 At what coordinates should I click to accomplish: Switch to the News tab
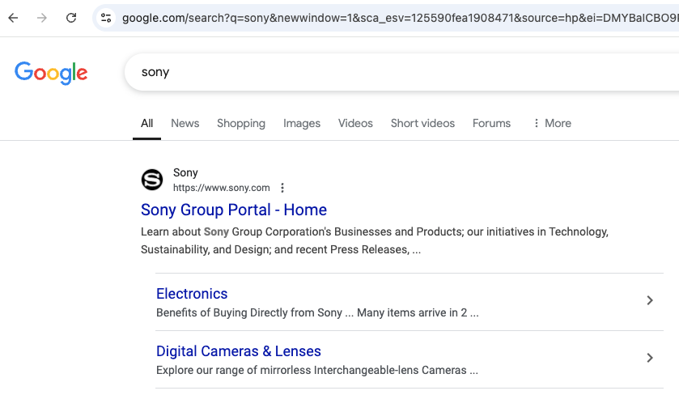click(185, 123)
